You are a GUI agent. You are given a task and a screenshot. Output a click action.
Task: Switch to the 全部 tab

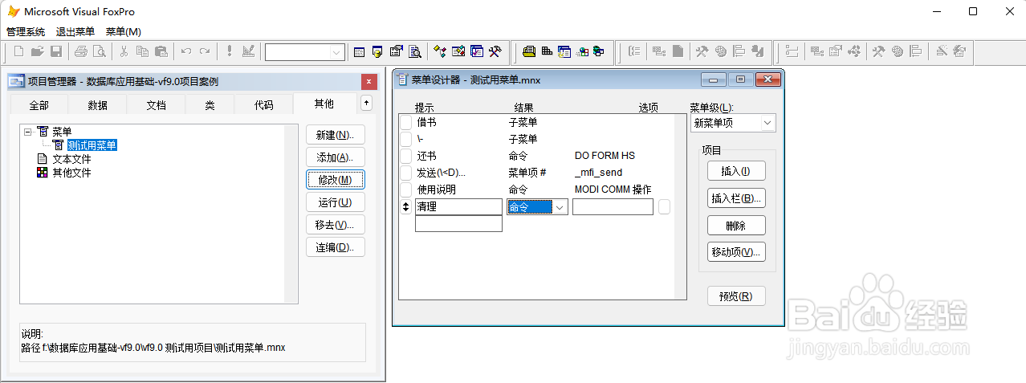pos(39,105)
